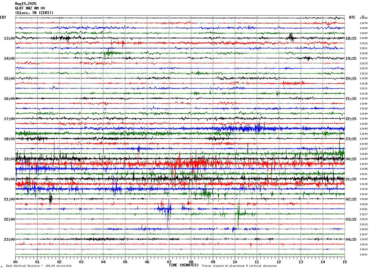The height and width of the screenshot is (270, 369).
Task: Select minute "15" tick label on time axis
Action: [x=345, y=262]
